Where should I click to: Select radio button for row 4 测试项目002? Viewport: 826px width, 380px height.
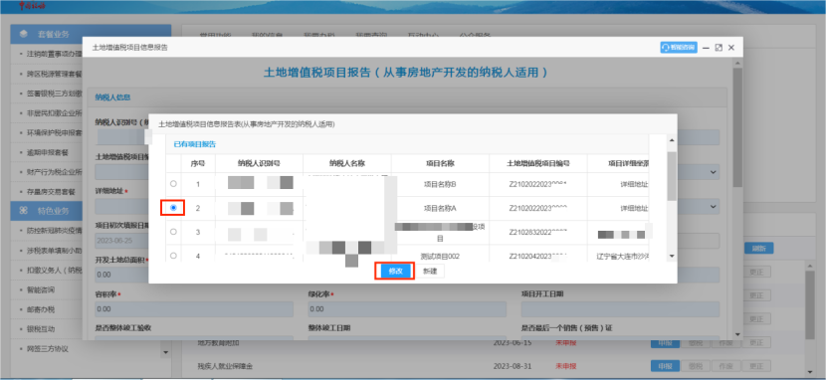(x=173, y=256)
